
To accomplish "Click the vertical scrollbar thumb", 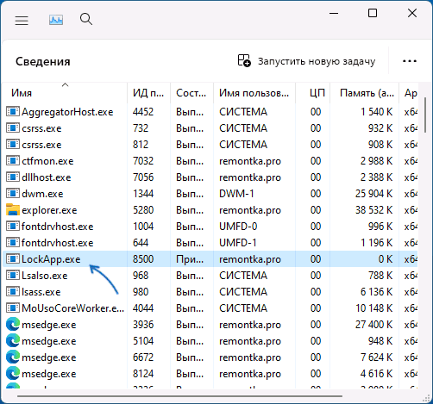I will tap(425, 115).
